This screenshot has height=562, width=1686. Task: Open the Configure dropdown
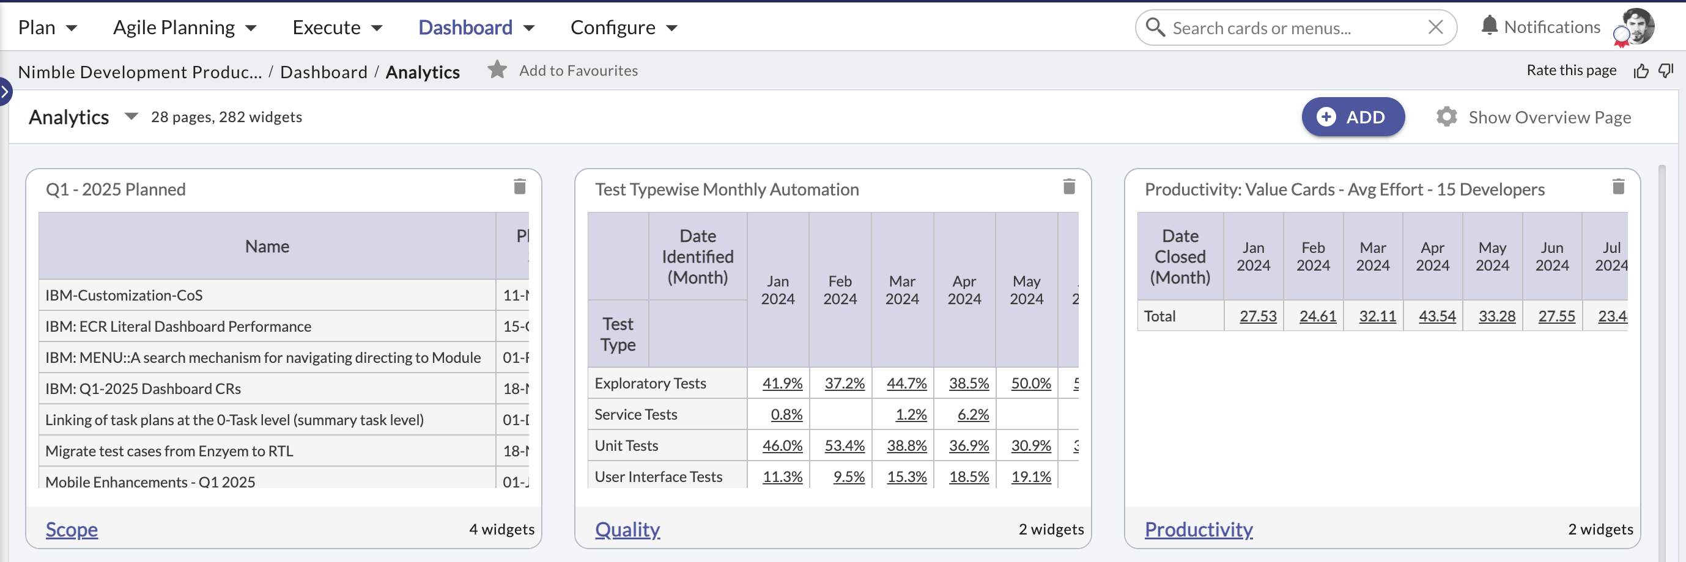(624, 27)
